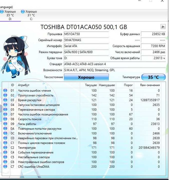Image resolution: width=169 pixels, height=180 pixels.
Task: Click status orb for Часы работы row
Action: point(5,124)
